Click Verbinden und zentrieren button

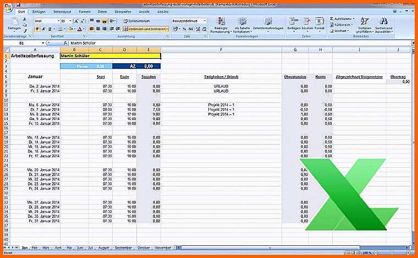coord(145,29)
